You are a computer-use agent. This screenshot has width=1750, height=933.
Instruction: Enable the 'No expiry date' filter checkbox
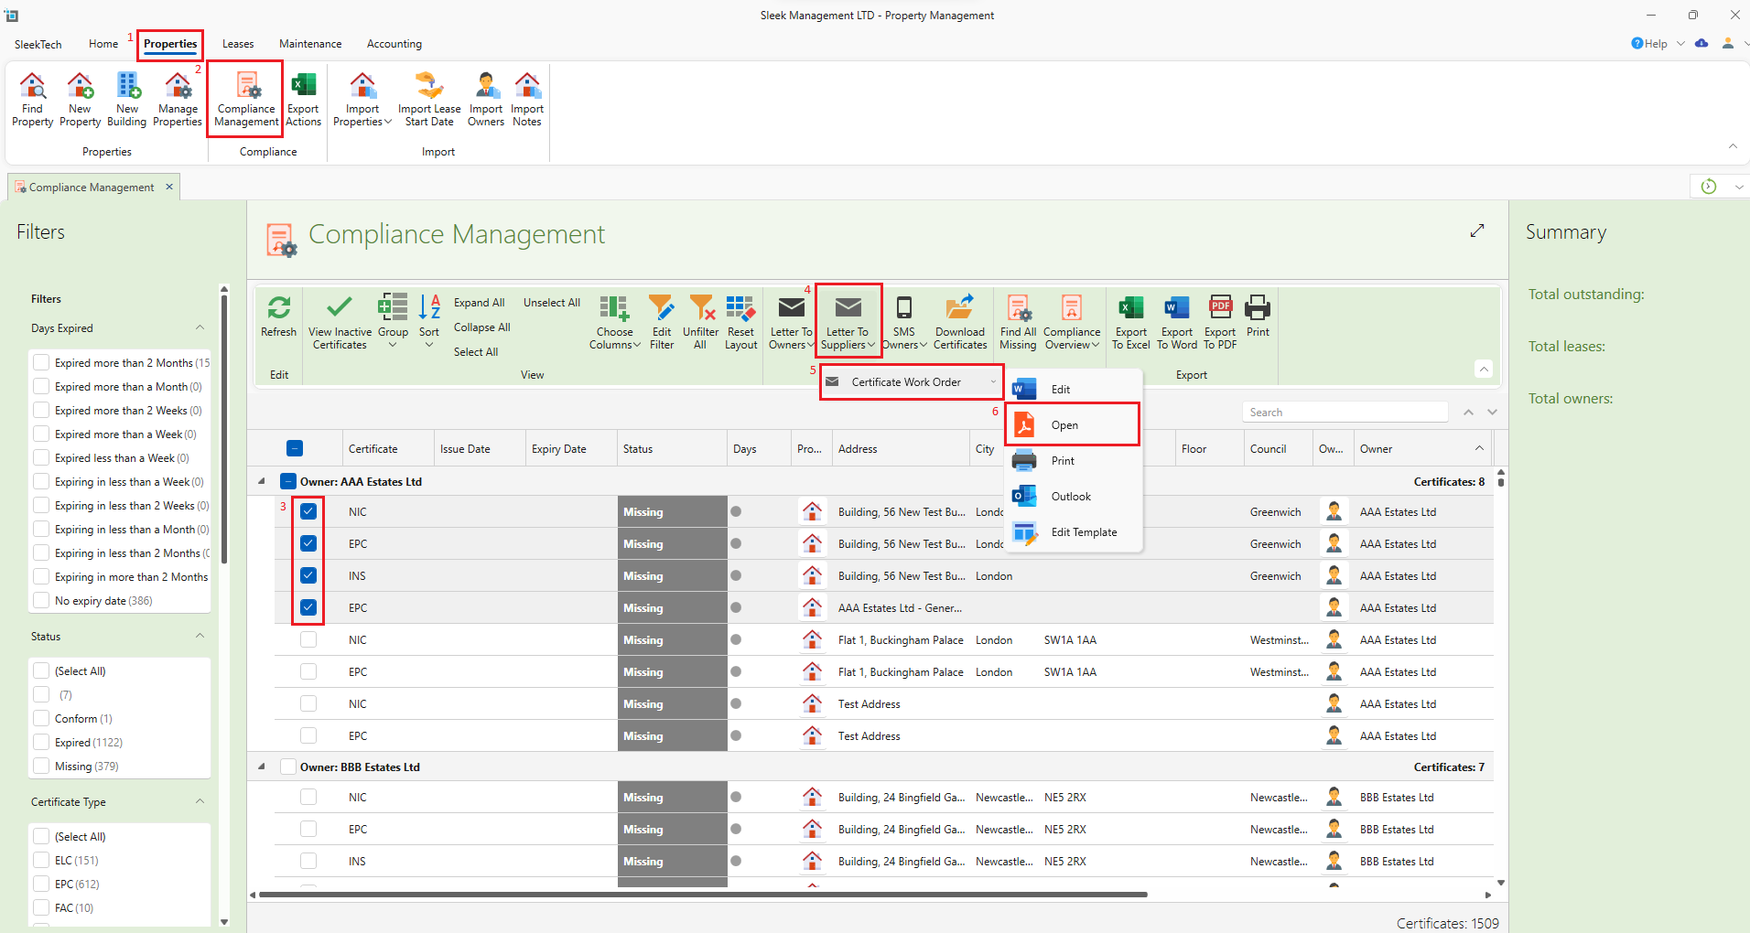pos(41,600)
